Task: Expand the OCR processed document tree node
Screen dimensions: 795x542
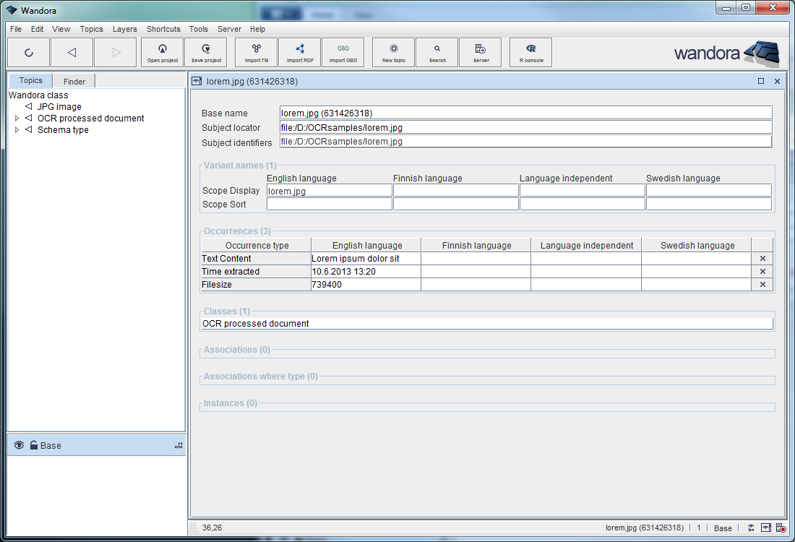Action: coord(17,119)
